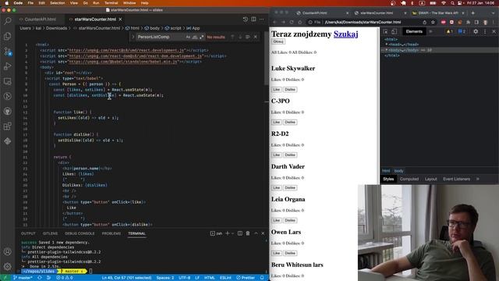Click the Like button under Luke Skywalker

[x=276, y=90]
